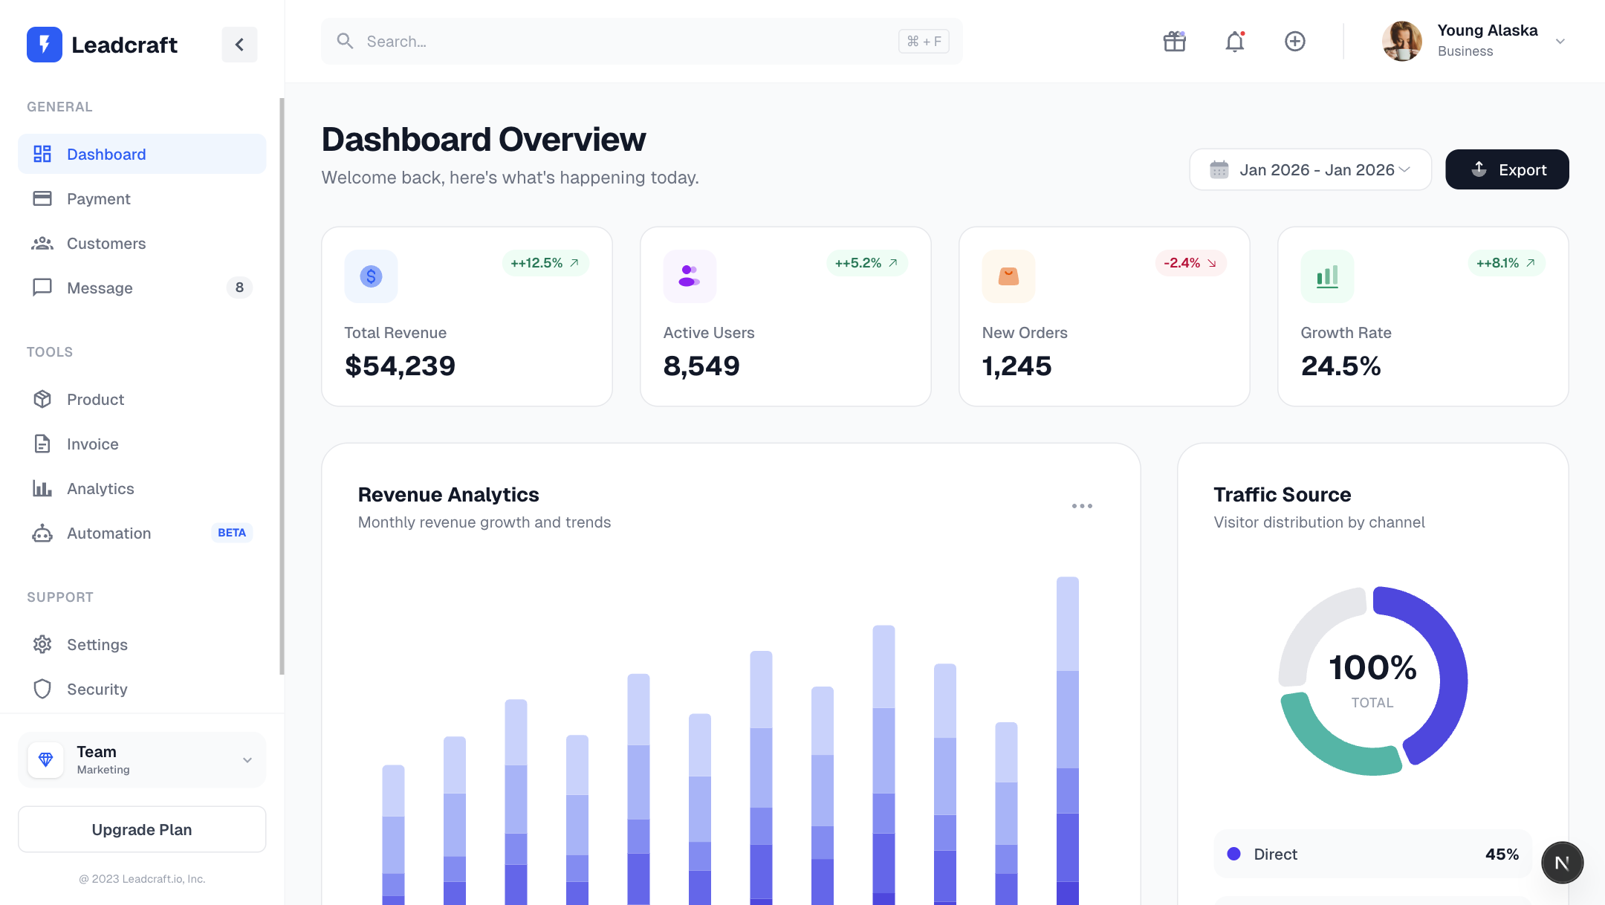Open the gift rewards icon in header

point(1174,41)
